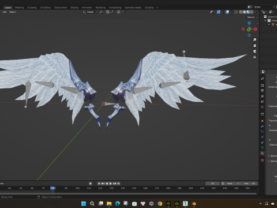Open the Particles properties tab

pos(262,132)
